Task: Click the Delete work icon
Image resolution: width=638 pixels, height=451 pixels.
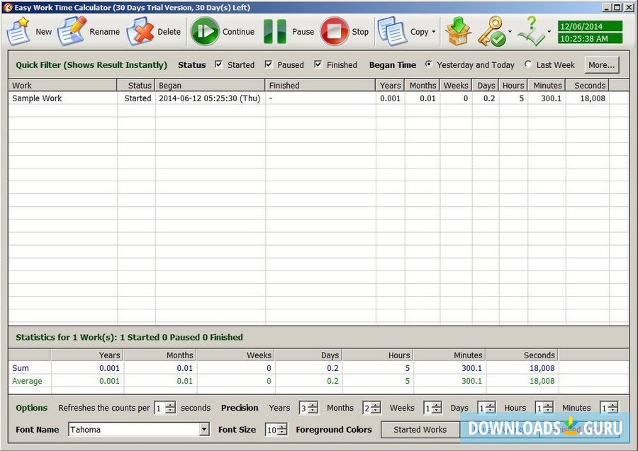Action: (x=140, y=31)
